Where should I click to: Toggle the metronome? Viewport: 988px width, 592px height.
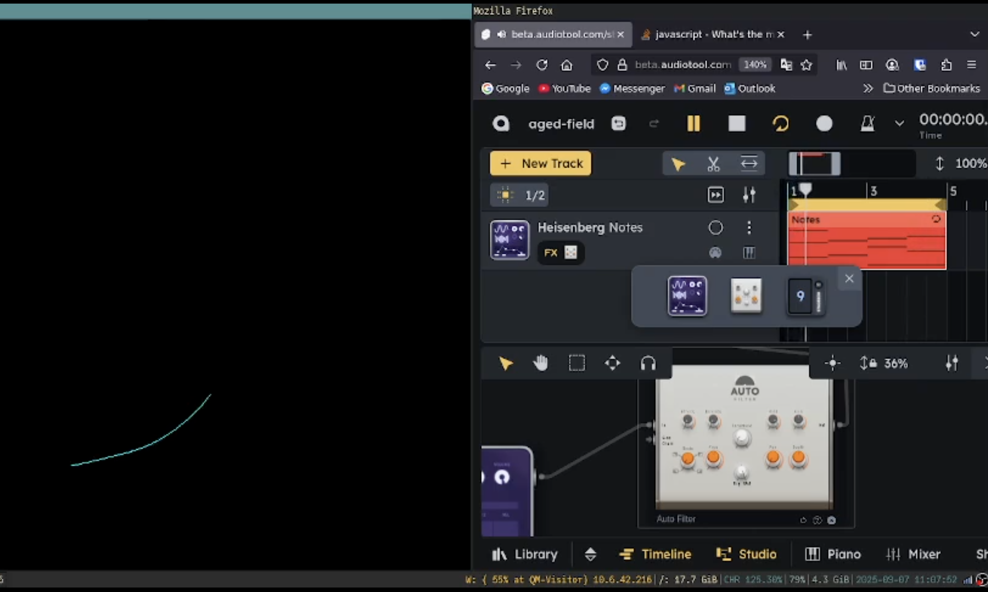(x=867, y=124)
